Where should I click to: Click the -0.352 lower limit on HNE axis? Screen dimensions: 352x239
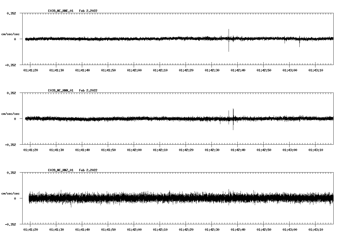click(10, 65)
